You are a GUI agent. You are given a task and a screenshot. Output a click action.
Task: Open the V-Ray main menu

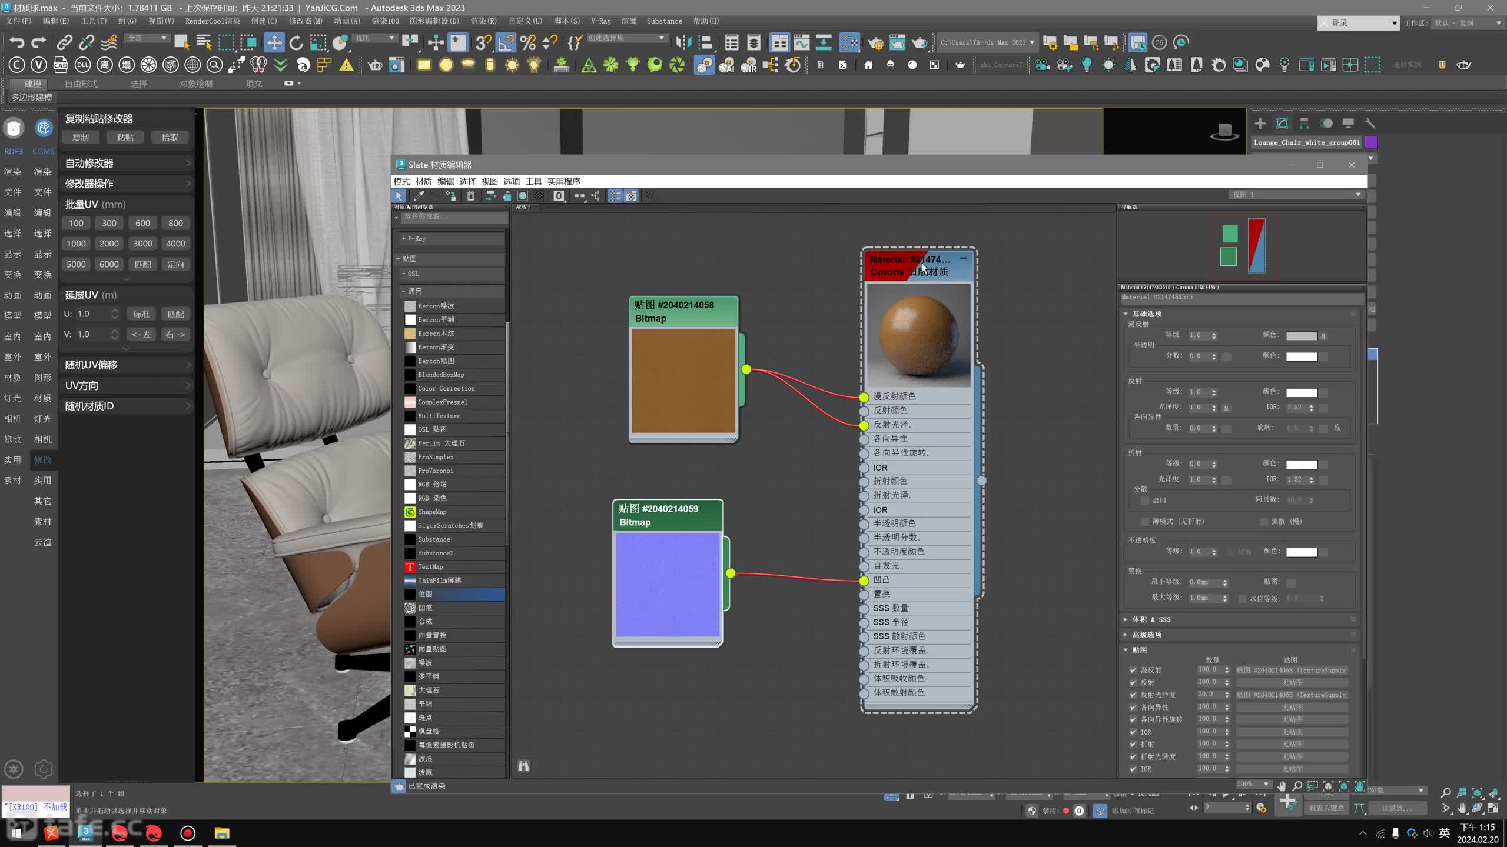pos(600,21)
